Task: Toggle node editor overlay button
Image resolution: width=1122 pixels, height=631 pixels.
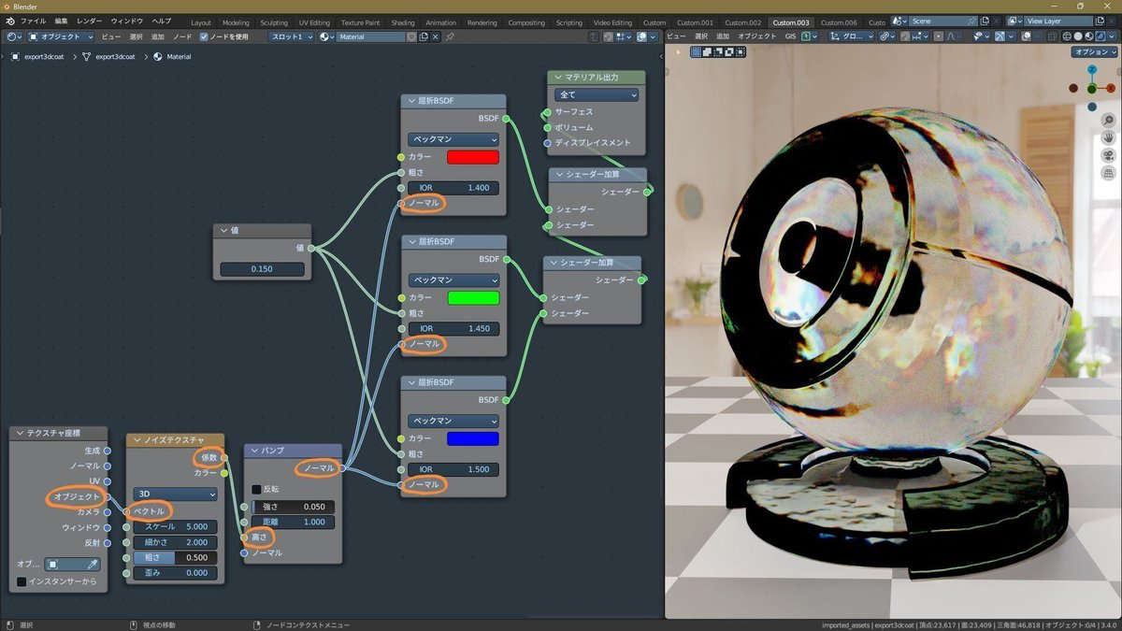Action: [643, 36]
